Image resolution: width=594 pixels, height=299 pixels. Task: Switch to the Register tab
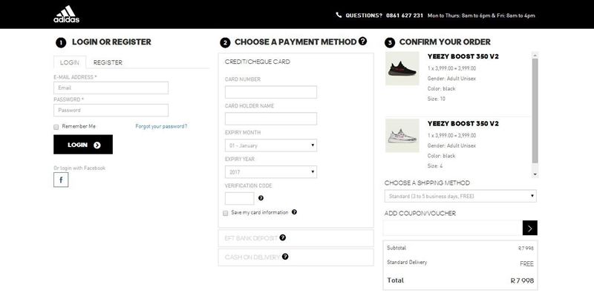(x=108, y=62)
